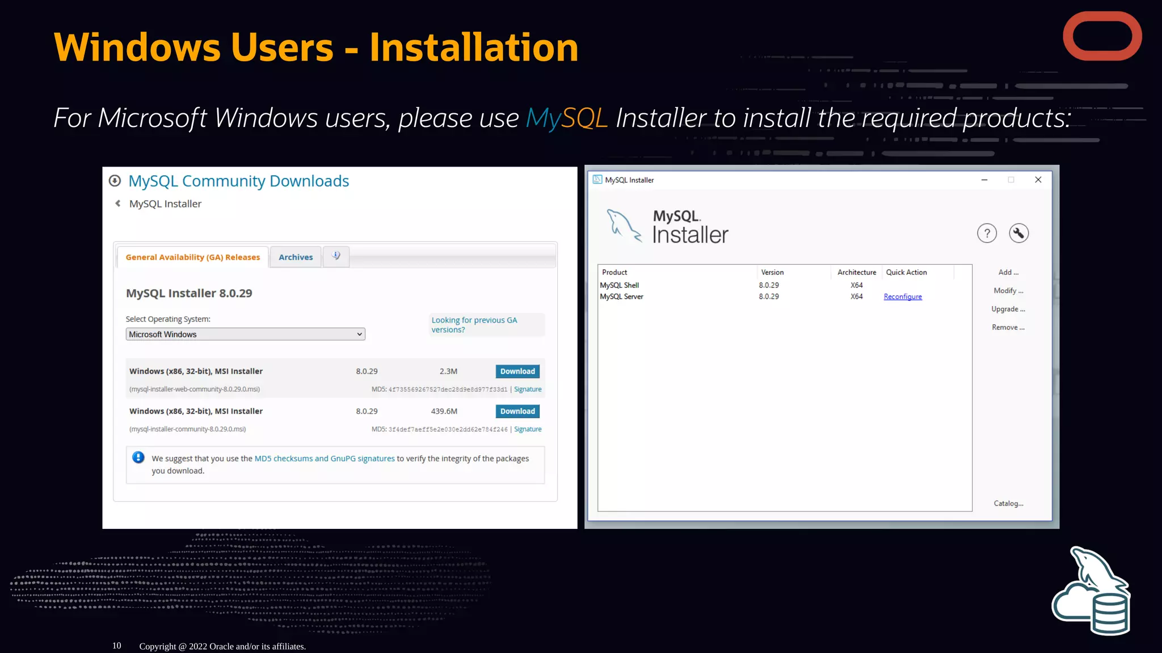Open MD5 checksums and GnuPG signatures link
1162x653 pixels.
[x=325, y=459]
